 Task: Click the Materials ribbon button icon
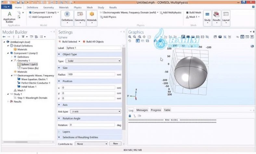[x=92, y=15]
